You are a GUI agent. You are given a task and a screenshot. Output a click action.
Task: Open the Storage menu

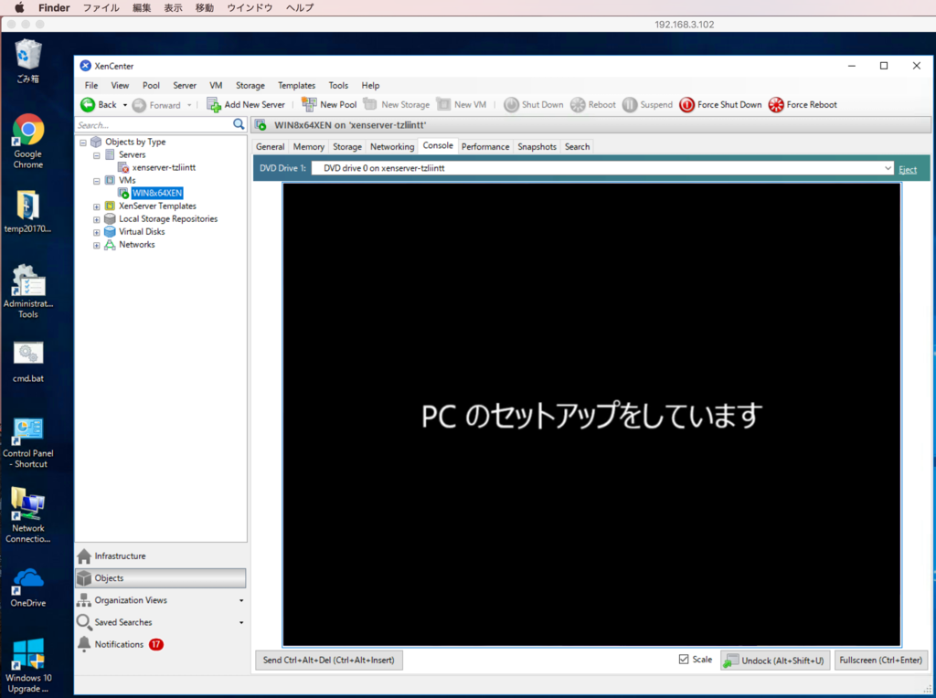tap(250, 85)
